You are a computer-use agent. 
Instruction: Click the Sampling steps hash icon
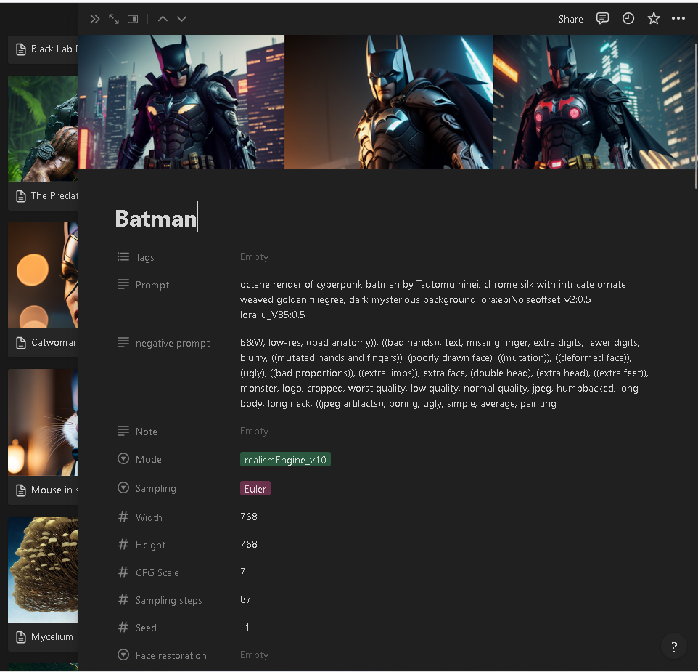[123, 599]
